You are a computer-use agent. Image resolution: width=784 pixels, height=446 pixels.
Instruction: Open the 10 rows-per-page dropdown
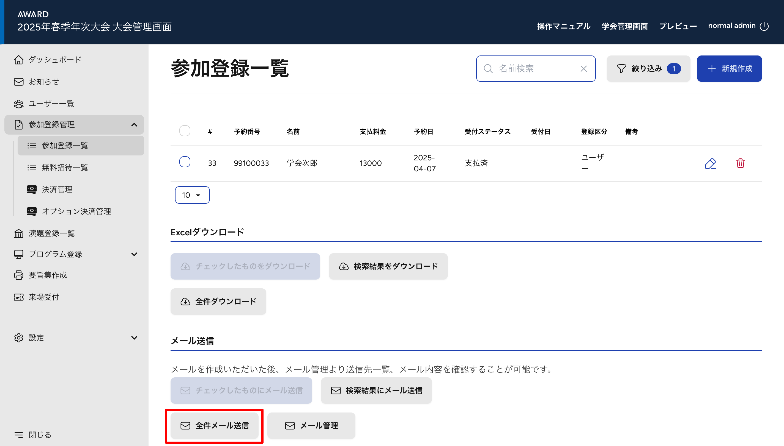[192, 195]
